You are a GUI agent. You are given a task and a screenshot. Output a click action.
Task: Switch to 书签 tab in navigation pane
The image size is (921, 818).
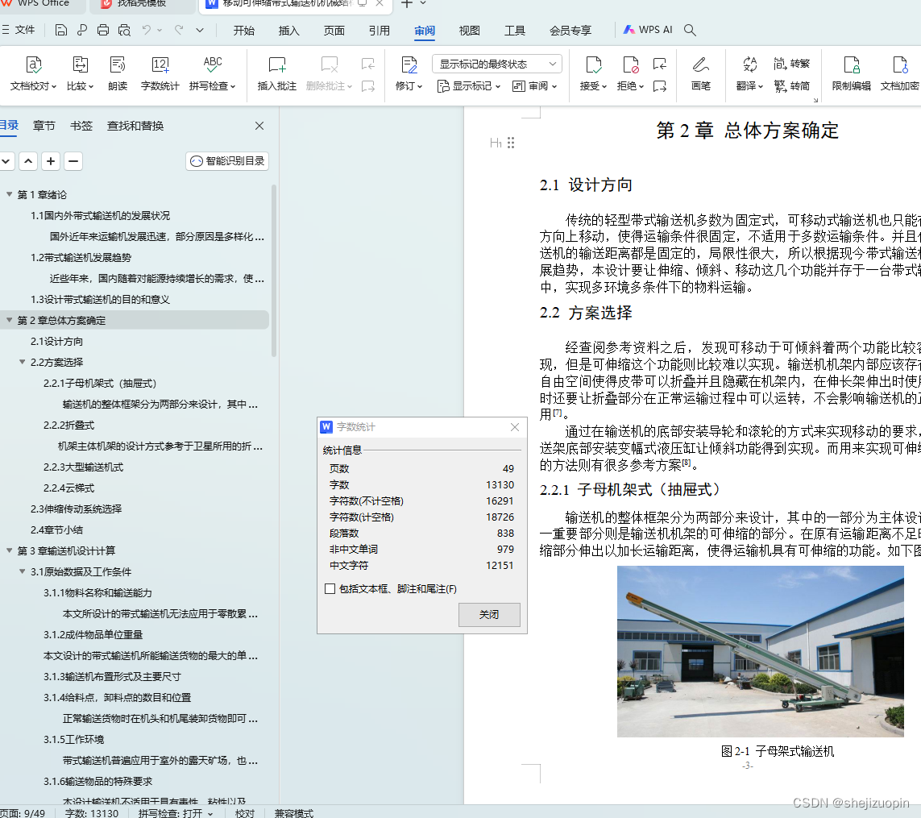pos(81,126)
